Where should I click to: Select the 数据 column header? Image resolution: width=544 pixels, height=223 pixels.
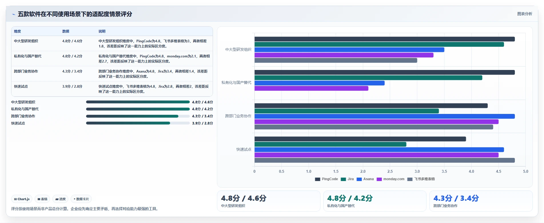point(66,31)
